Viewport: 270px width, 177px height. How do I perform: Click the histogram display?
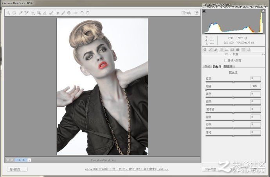[234, 21]
